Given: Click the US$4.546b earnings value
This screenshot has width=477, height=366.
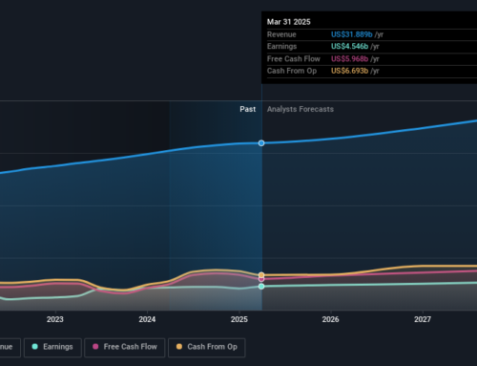Looking at the screenshot, I should click(x=349, y=47).
